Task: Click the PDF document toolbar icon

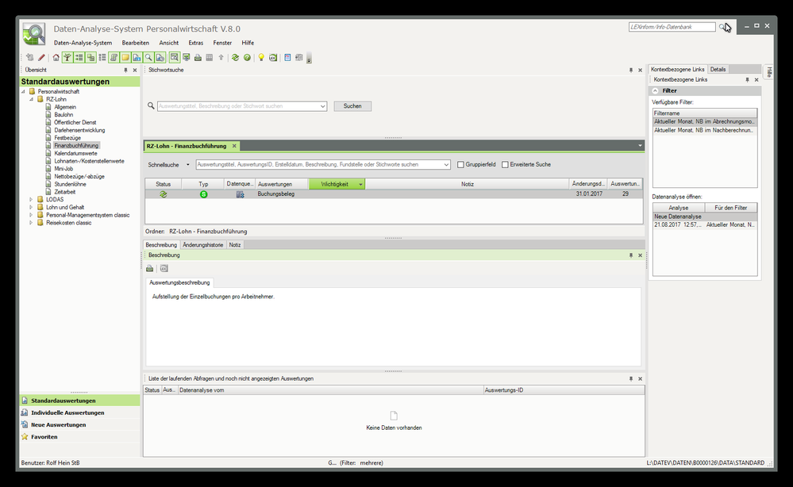Action: (287, 58)
